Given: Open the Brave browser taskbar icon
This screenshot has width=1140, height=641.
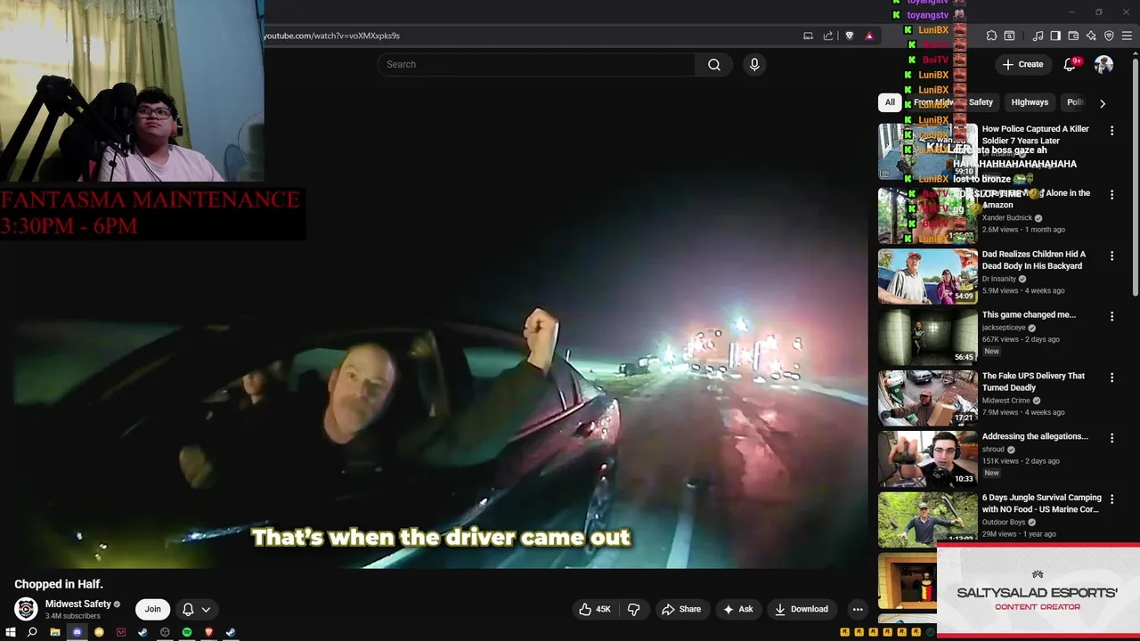Looking at the screenshot, I should [x=209, y=632].
